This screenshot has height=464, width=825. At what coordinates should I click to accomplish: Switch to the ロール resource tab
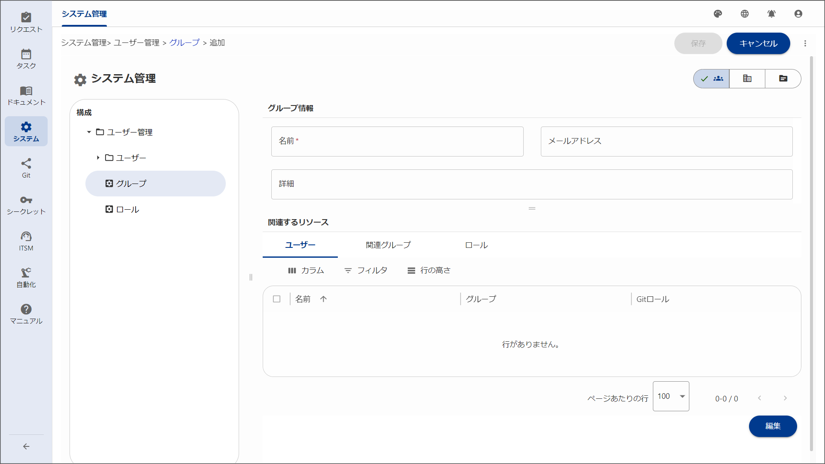[x=476, y=245]
